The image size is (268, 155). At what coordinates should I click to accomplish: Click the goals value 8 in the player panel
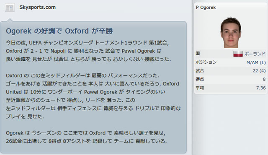[x=264, y=80]
